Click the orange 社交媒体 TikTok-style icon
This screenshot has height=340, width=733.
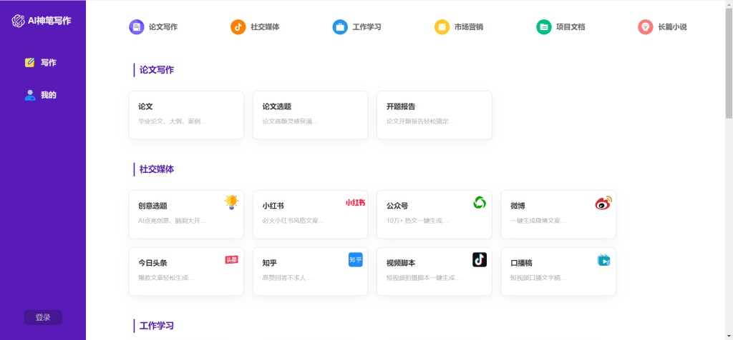point(238,27)
